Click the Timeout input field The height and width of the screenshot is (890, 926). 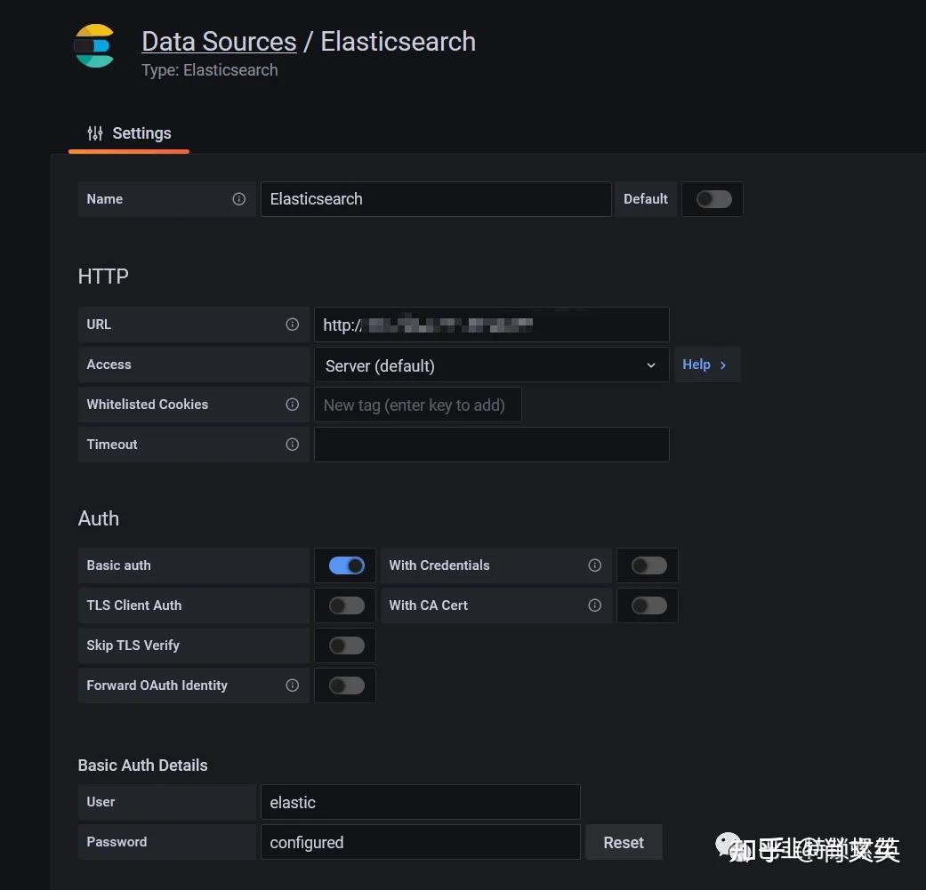[x=491, y=445]
